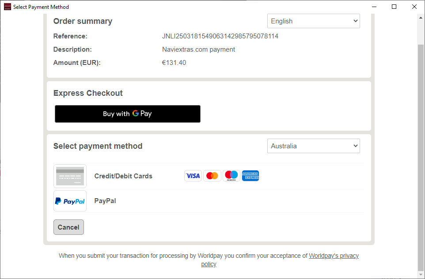Click the Visa card logo
This screenshot has width=425, height=279.
pyautogui.click(x=193, y=176)
